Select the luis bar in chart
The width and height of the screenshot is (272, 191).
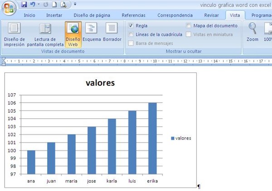point(132,143)
